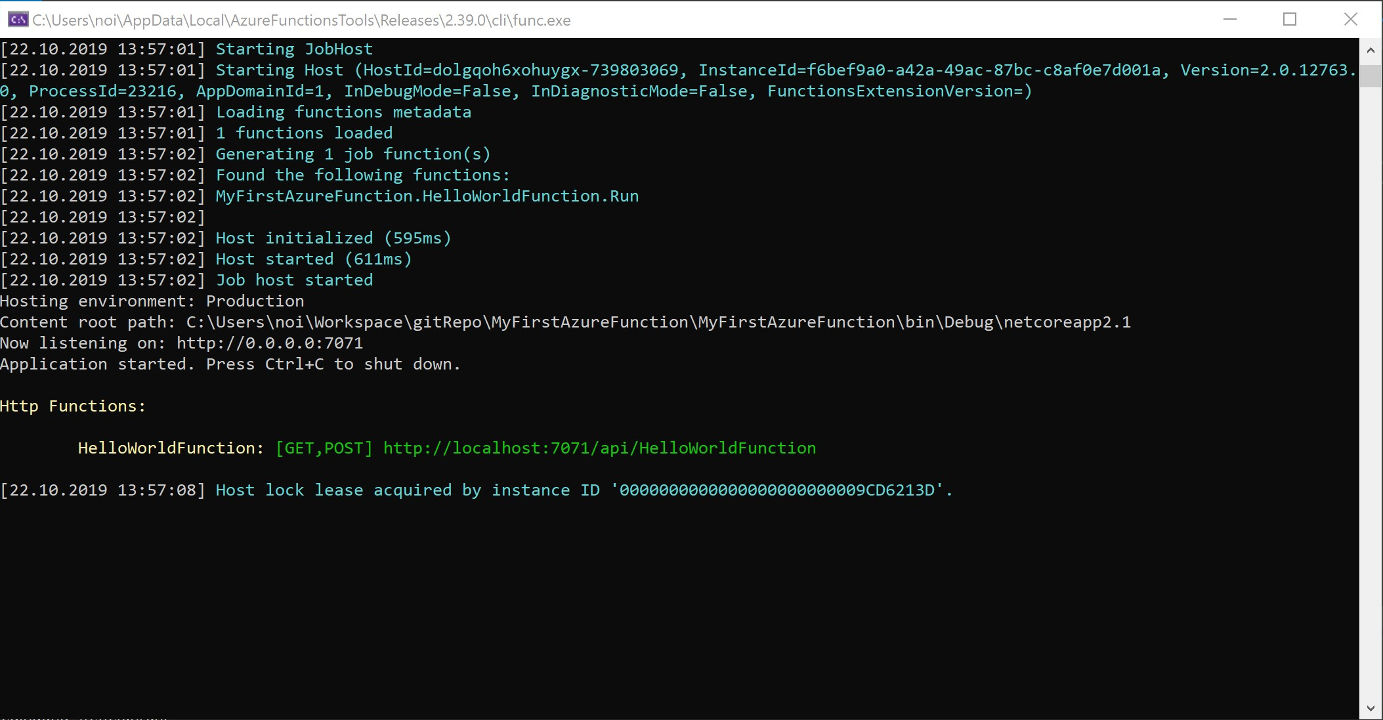Viewport: 1383px width, 720px height.
Task: Click the Http Functions: heading
Action: (x=73, y=406)
